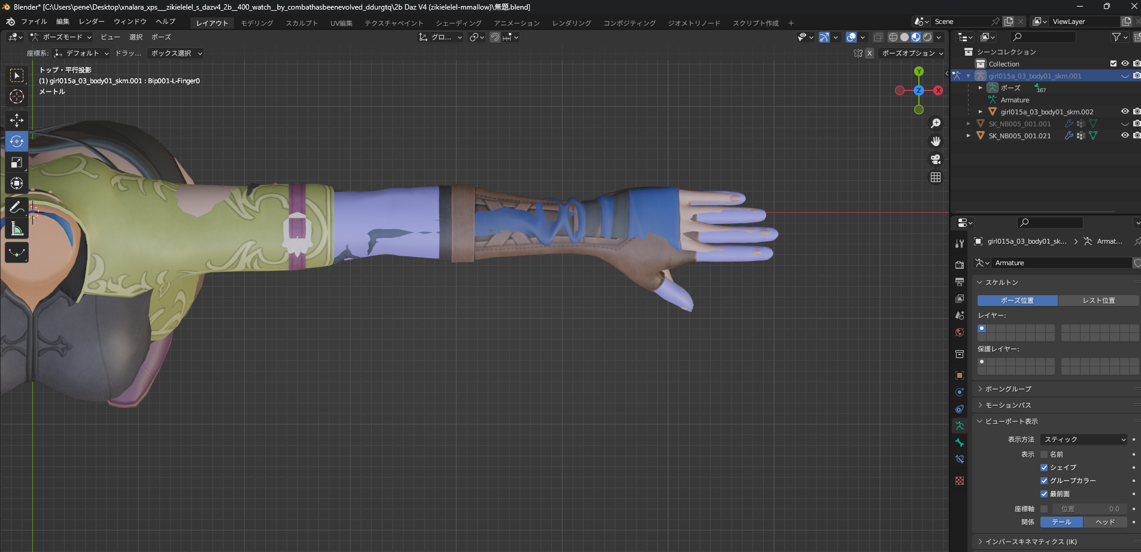This screenshot has height=552, width=1141.
Task: Select the ヘッド relation button
Action: pos(1105,522)
